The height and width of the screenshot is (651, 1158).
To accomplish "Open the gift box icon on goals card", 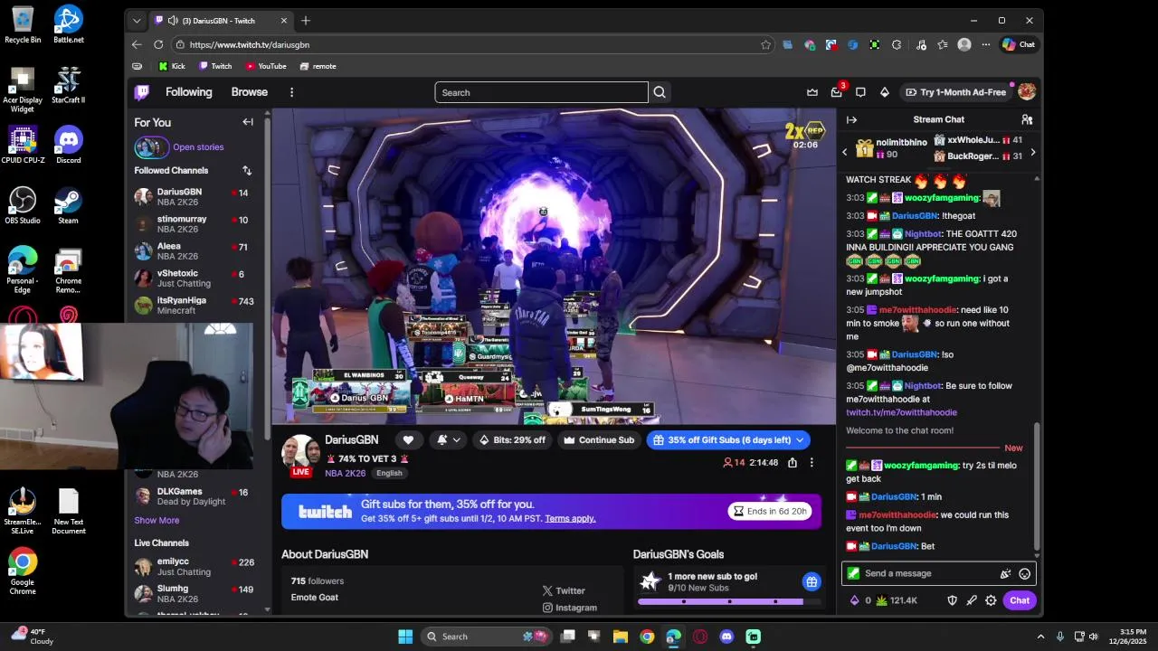I will [812, 581].
